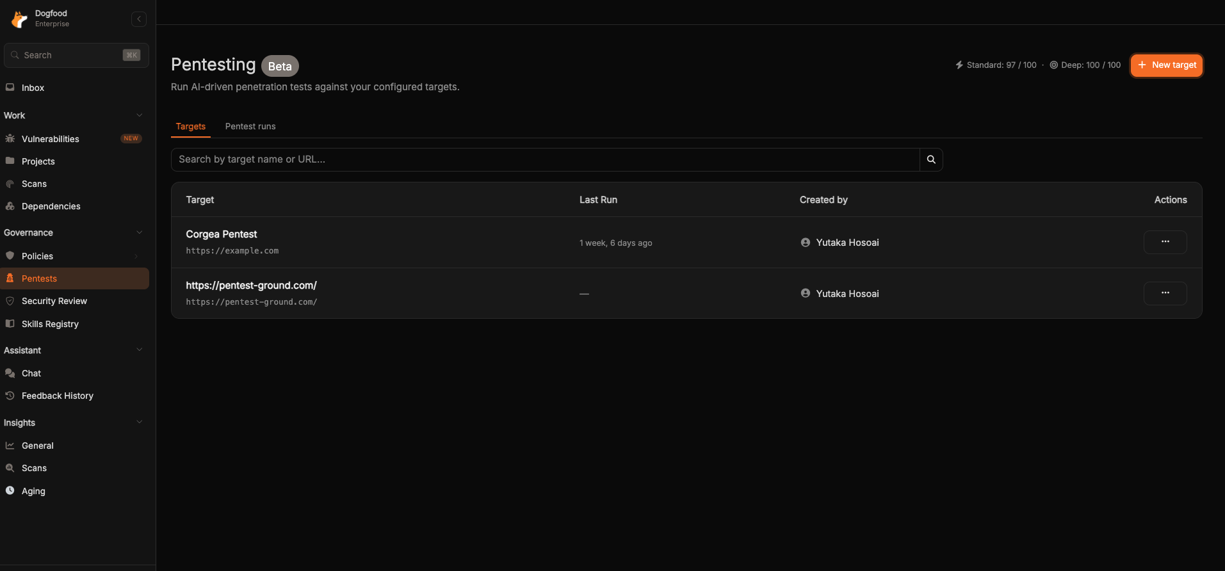Expand the Policies submenu chevron

coord(136,256)
